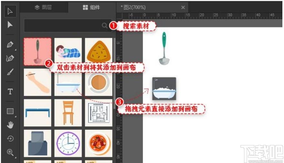This screenshot has width=284, height=163.
Task: Expand the Rectangle tool flyout arrow
Action: 15,117
